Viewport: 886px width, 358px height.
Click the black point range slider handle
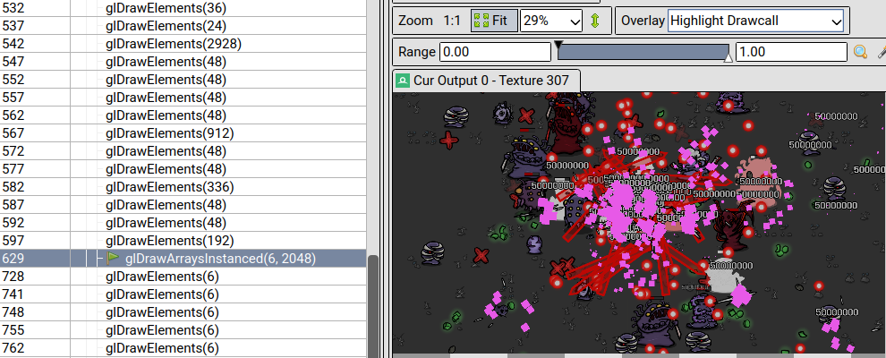point(558,45)
